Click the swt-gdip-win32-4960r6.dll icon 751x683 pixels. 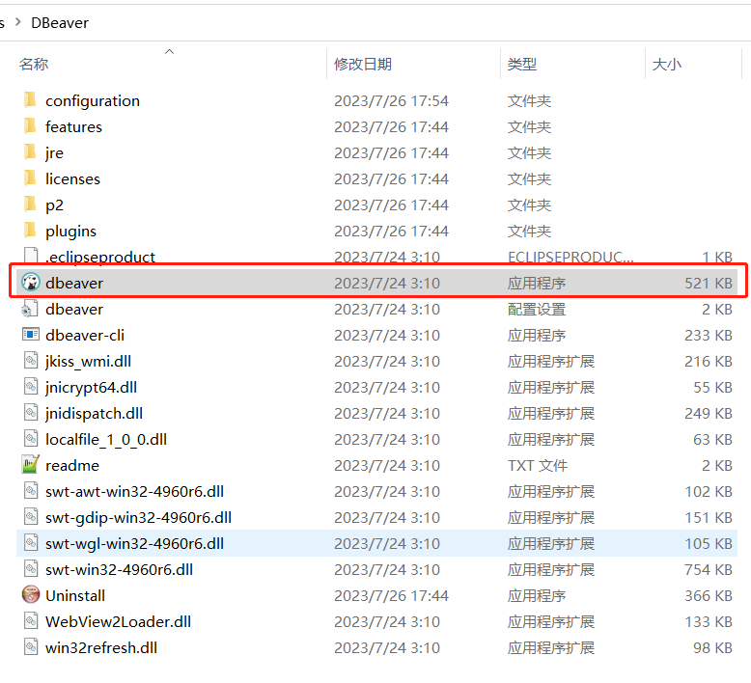point(31,517)
